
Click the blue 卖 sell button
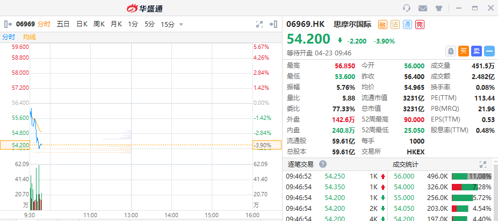pyautogui.click(x=477, y=51)
